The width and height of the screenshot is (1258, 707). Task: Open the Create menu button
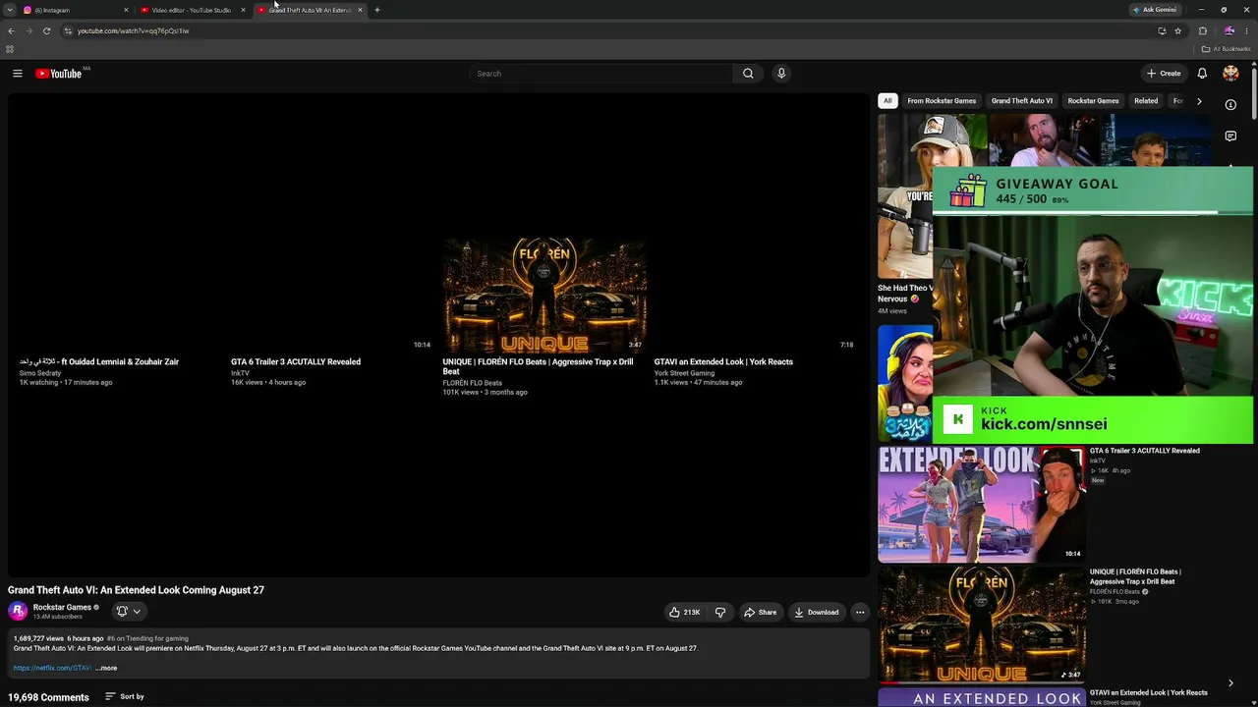(x=1164, y=74)
